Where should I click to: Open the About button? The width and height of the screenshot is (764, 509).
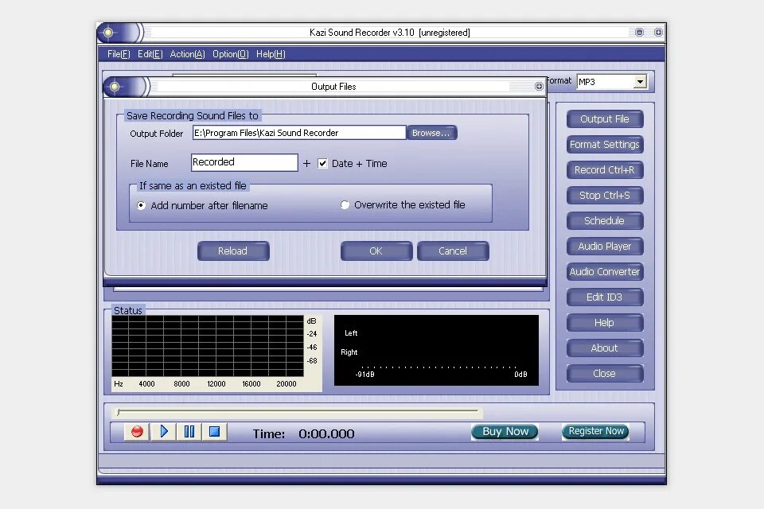(x=605, y=348)
